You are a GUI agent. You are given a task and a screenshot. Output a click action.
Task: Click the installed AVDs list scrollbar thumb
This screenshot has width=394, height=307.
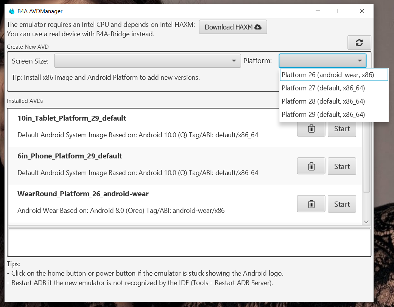(366, 157)
